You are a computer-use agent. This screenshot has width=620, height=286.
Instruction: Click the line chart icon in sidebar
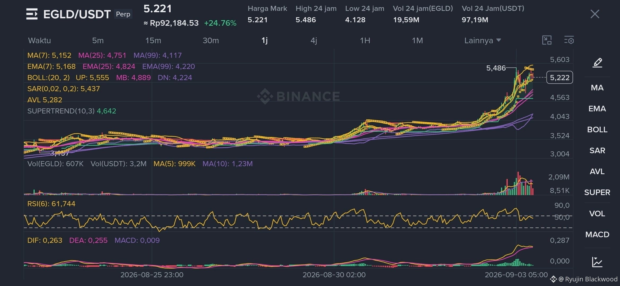(x=597, y=262)
